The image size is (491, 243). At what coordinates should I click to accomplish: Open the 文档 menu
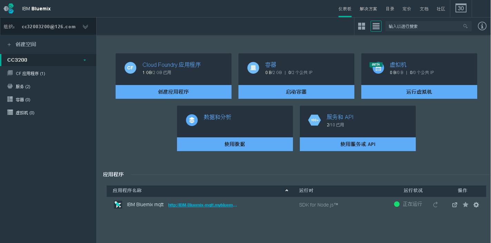pyautogui.click(x=424, y=9)
